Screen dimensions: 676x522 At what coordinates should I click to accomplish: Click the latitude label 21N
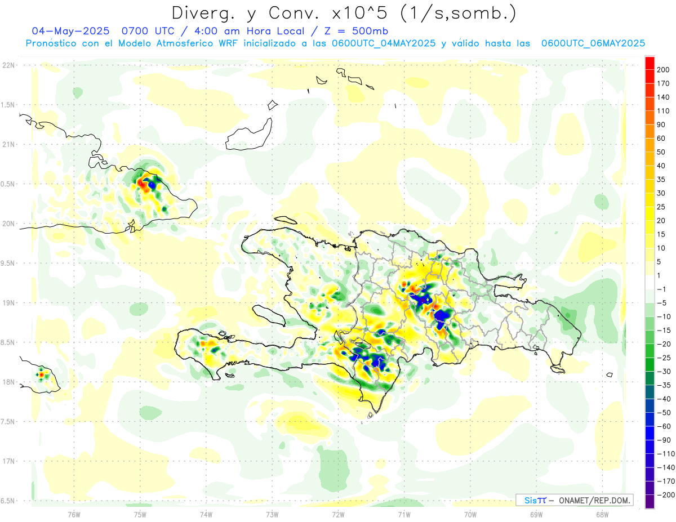pos(8,144)
